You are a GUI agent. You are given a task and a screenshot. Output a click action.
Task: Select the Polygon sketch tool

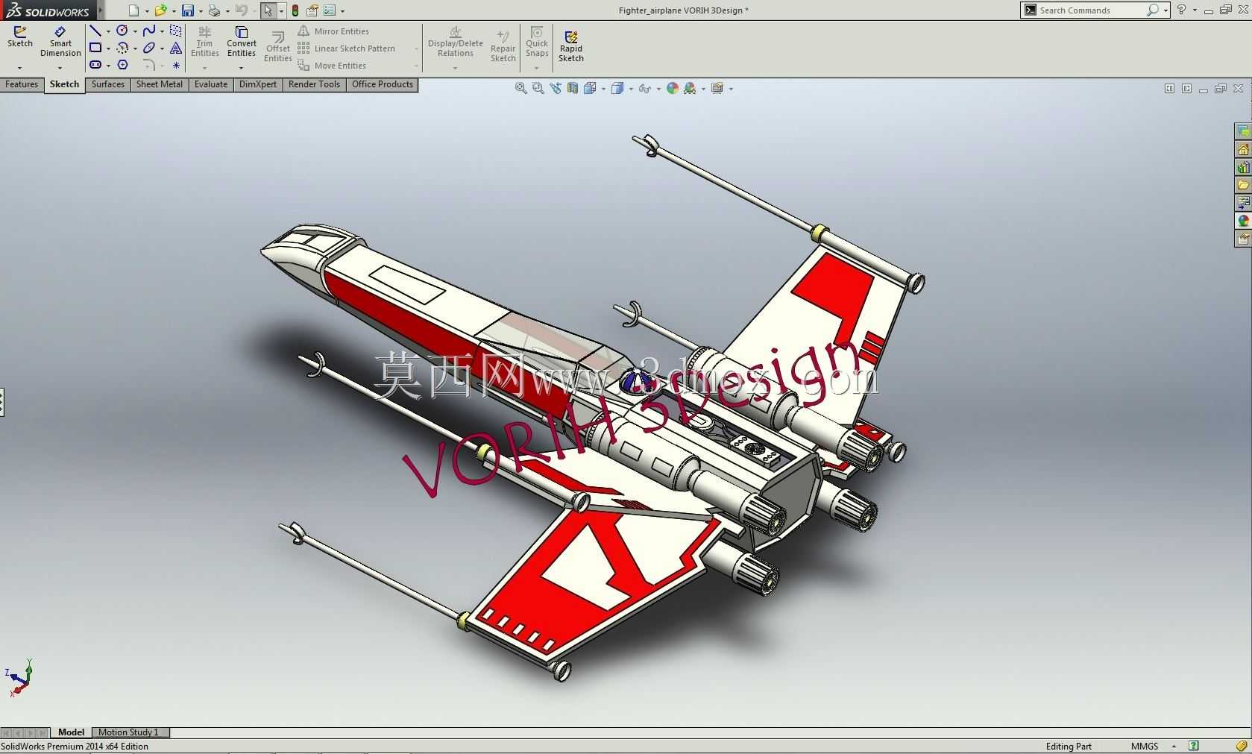(123, 65)
